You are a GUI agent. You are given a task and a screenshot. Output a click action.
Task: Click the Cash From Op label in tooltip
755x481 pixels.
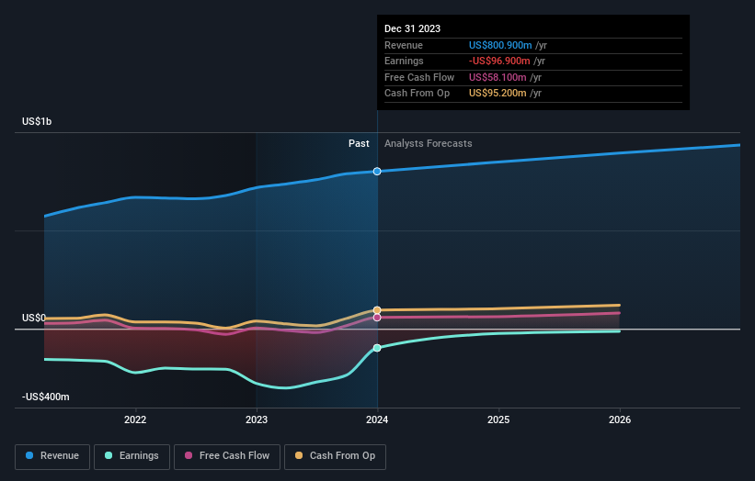417,94
